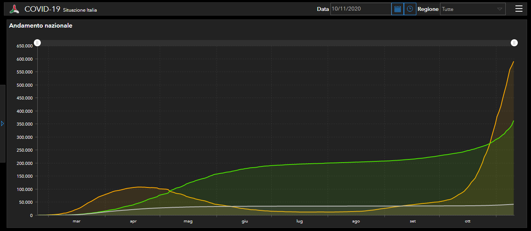Viewport: 531px width, 231px height.
Task: Click the 'lug' month axis label
Action: [299, 221]
